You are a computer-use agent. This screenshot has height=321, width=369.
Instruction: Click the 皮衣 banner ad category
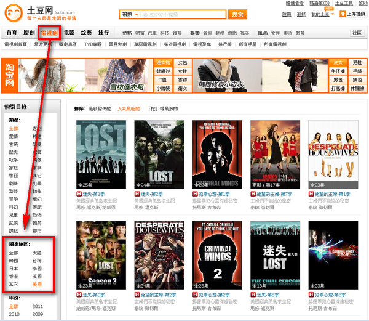click(x=338, y=63)
